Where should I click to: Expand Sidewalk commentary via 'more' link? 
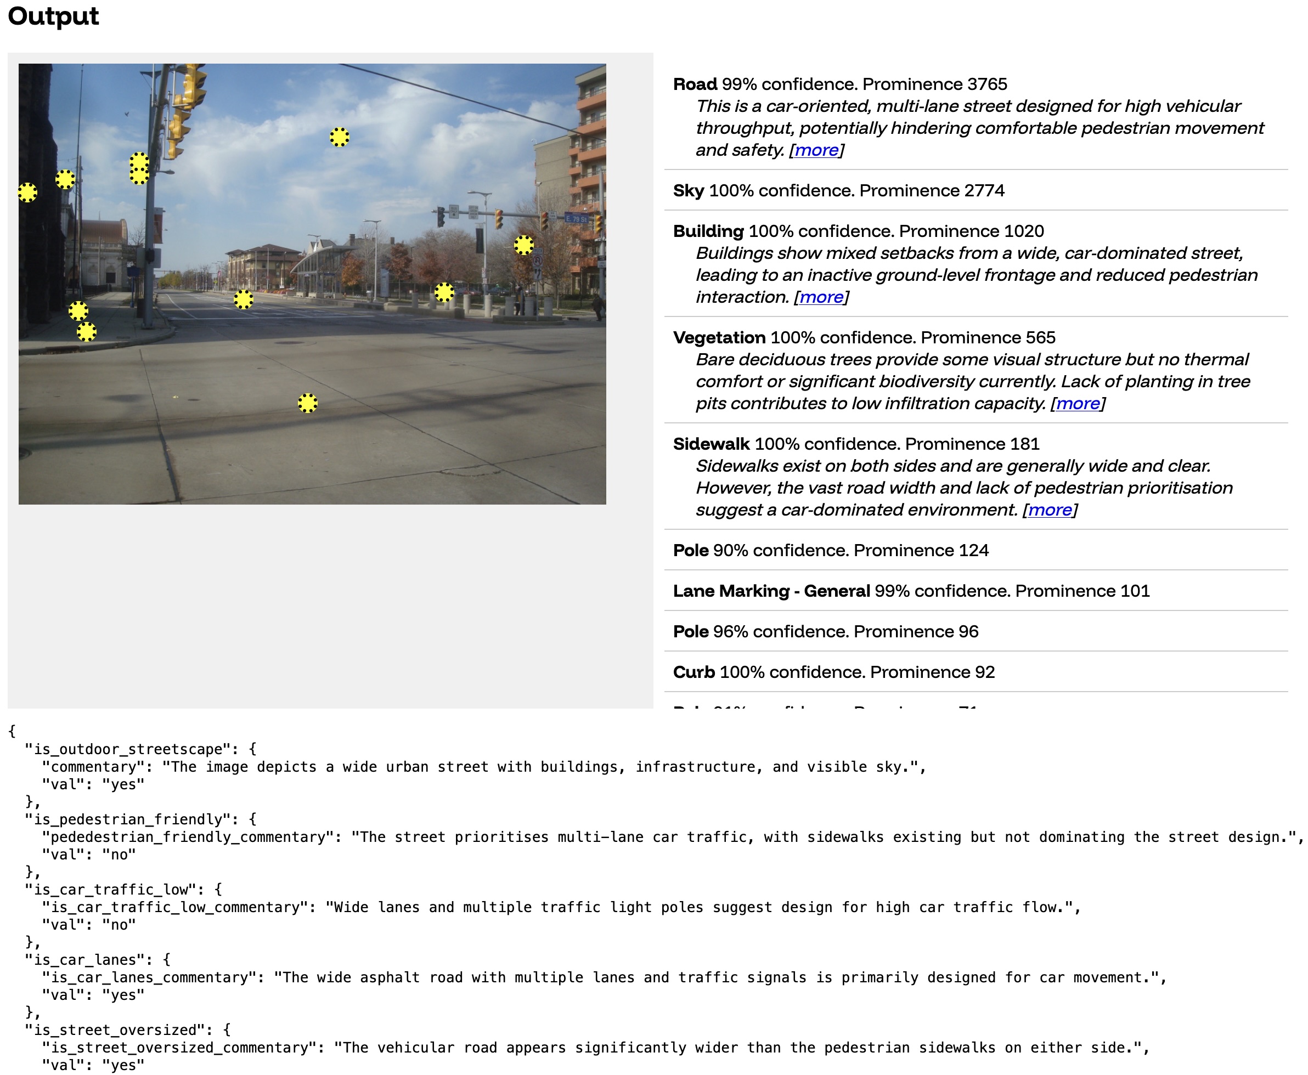1050,510
